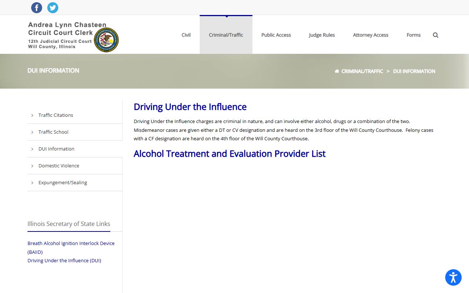Click the Will County court seal logo
Image resolution: width=469 pixels, height=293 pixels.
point(106,40)
